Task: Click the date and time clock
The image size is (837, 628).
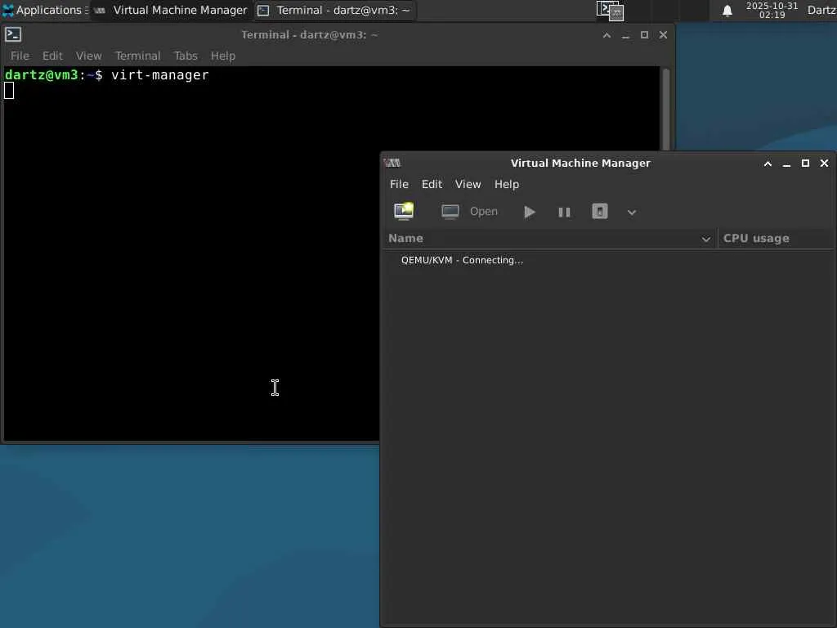Action: [772, 10]
